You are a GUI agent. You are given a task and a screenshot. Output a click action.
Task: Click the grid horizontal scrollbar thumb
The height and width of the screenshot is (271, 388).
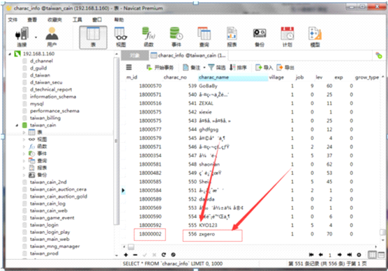tap(131, 247)
